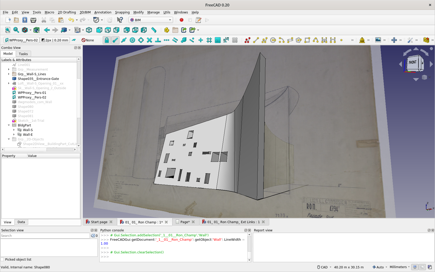Click the Fit All view icon

point(8,30)
